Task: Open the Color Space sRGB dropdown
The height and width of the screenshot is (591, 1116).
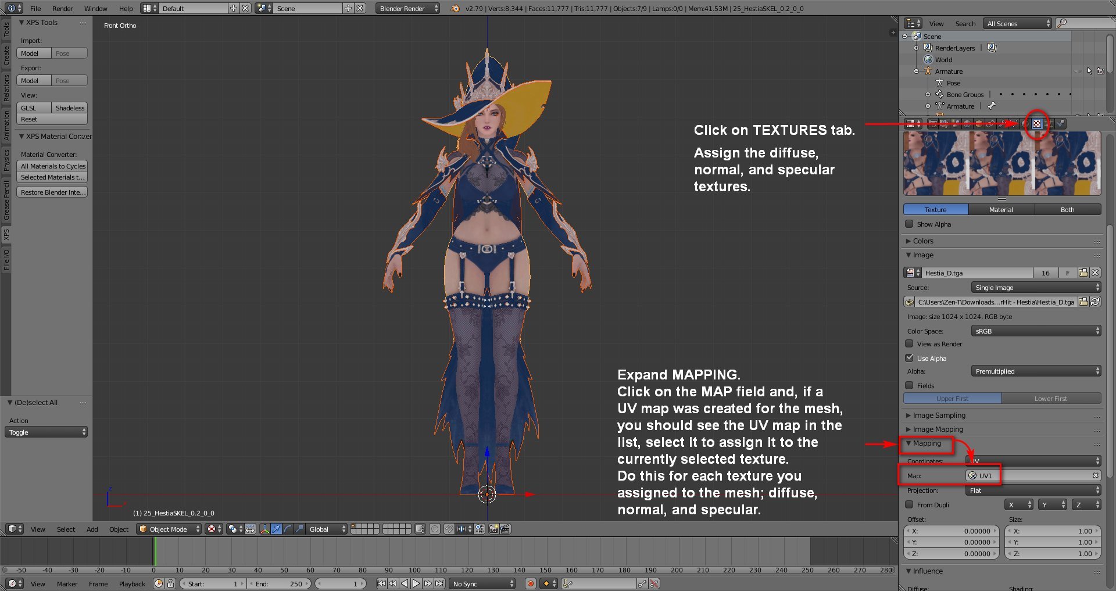Action: click(x=1036, y=331)
